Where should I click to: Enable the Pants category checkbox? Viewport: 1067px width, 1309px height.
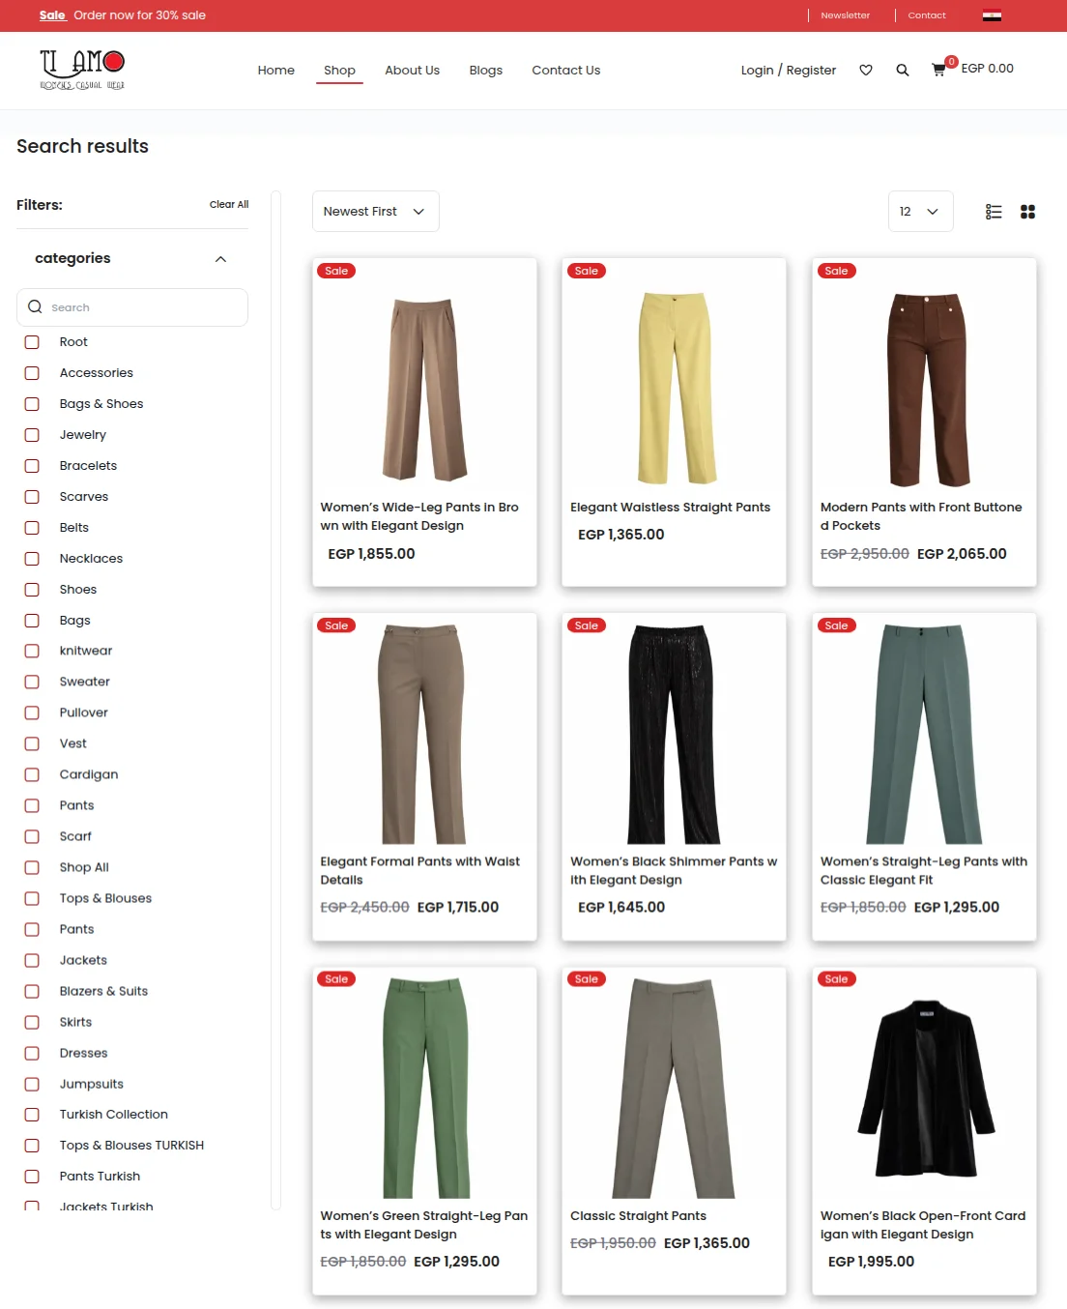32,805
